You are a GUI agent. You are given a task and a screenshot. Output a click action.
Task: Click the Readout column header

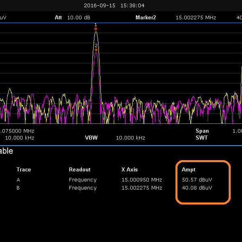(x=80, y=170)
